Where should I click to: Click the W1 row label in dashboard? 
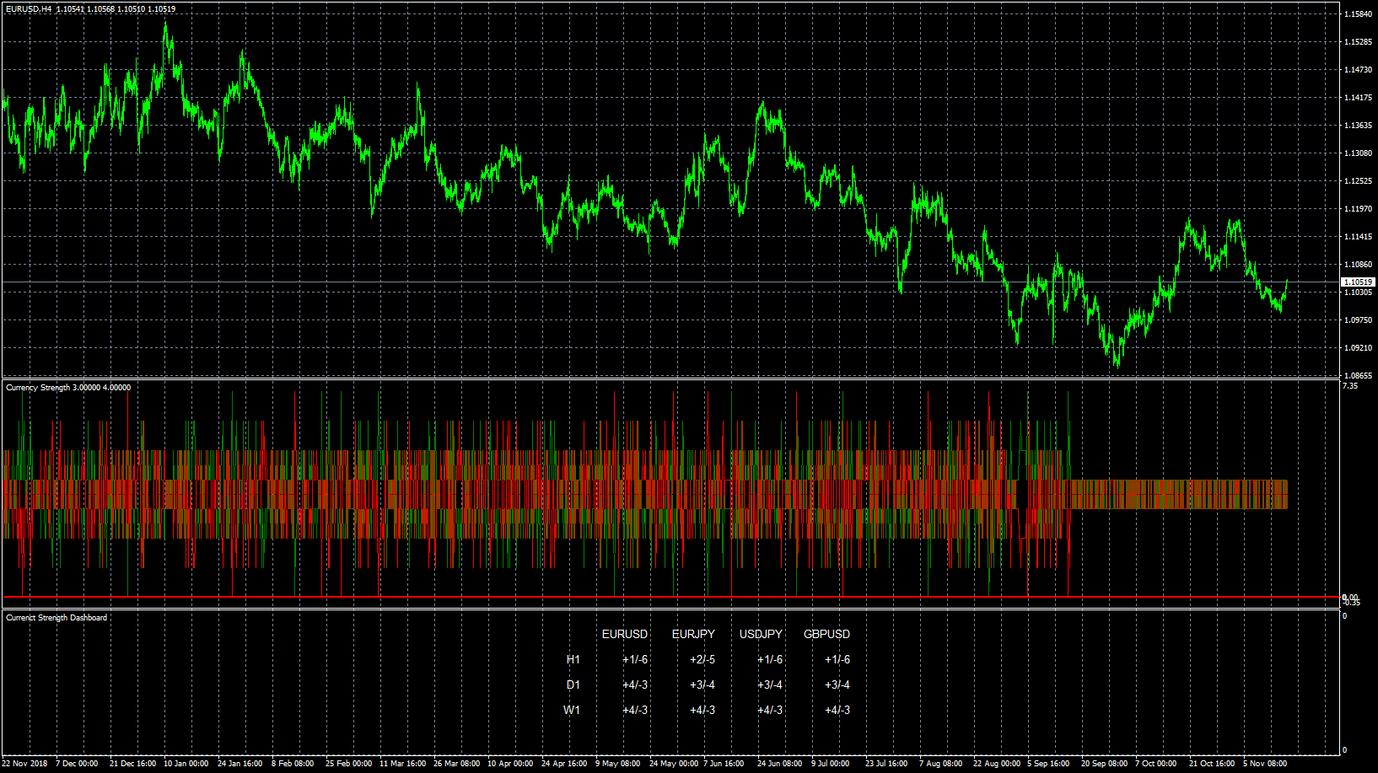click(572, 710)
